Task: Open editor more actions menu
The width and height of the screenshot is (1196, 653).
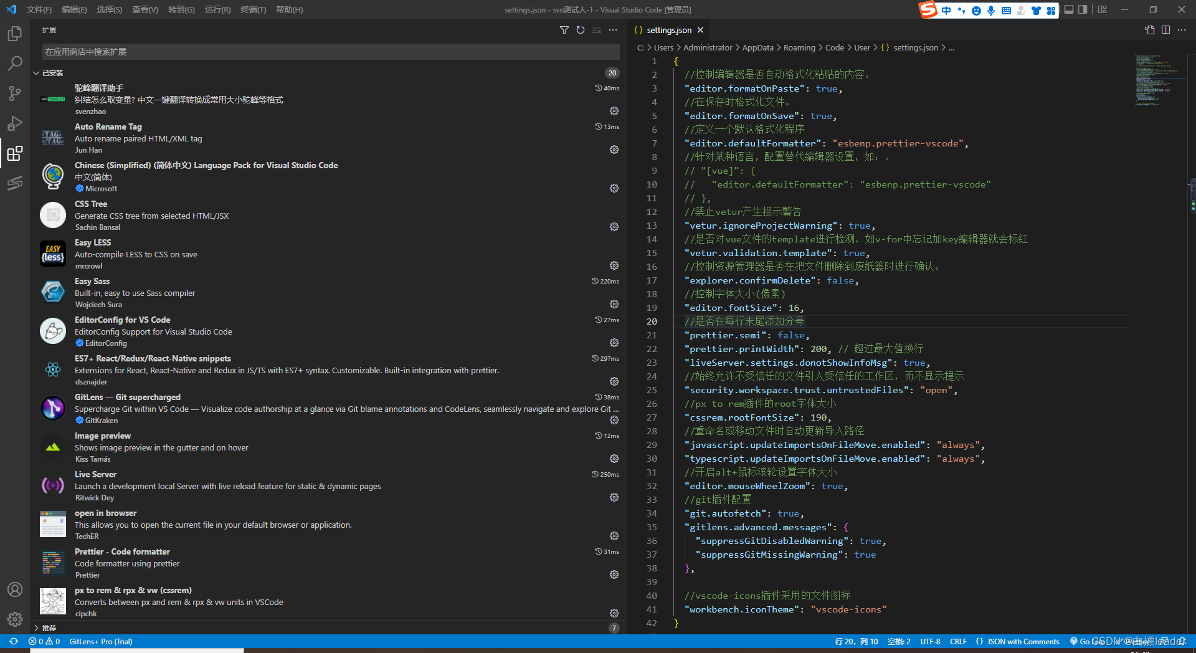Action: tap(1182, 30)
